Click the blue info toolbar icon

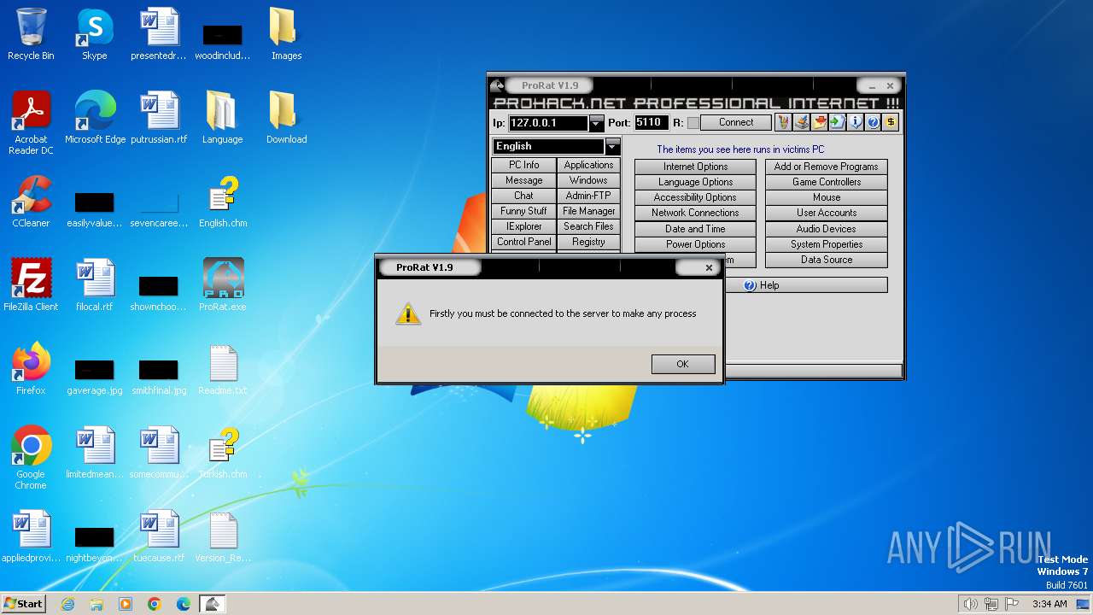(x=855, y=123)
